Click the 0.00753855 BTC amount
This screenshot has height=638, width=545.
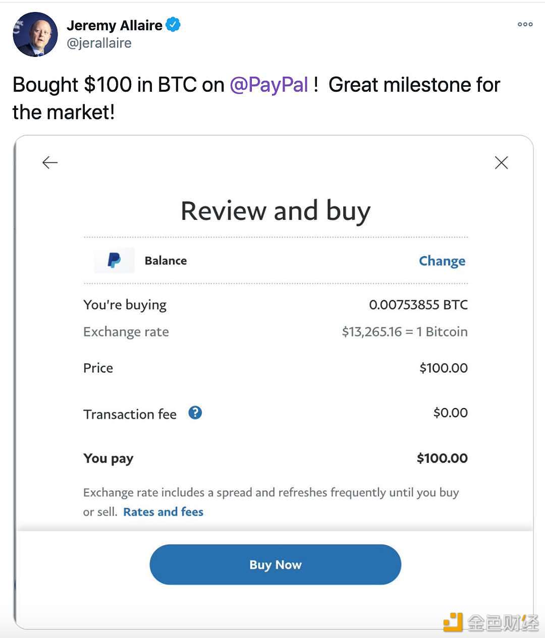[418, 305]
